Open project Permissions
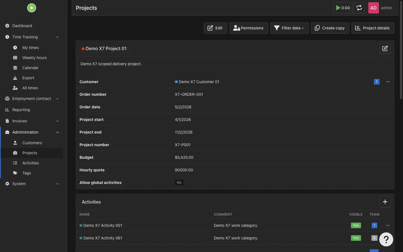 pyautogui.click(x=249, y=28)
